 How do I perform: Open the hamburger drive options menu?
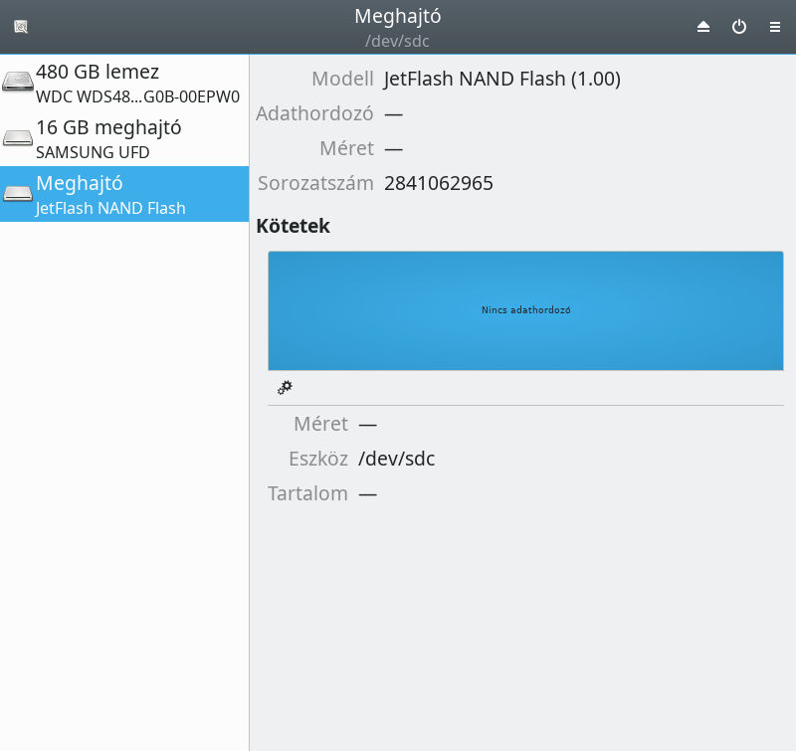775,27
